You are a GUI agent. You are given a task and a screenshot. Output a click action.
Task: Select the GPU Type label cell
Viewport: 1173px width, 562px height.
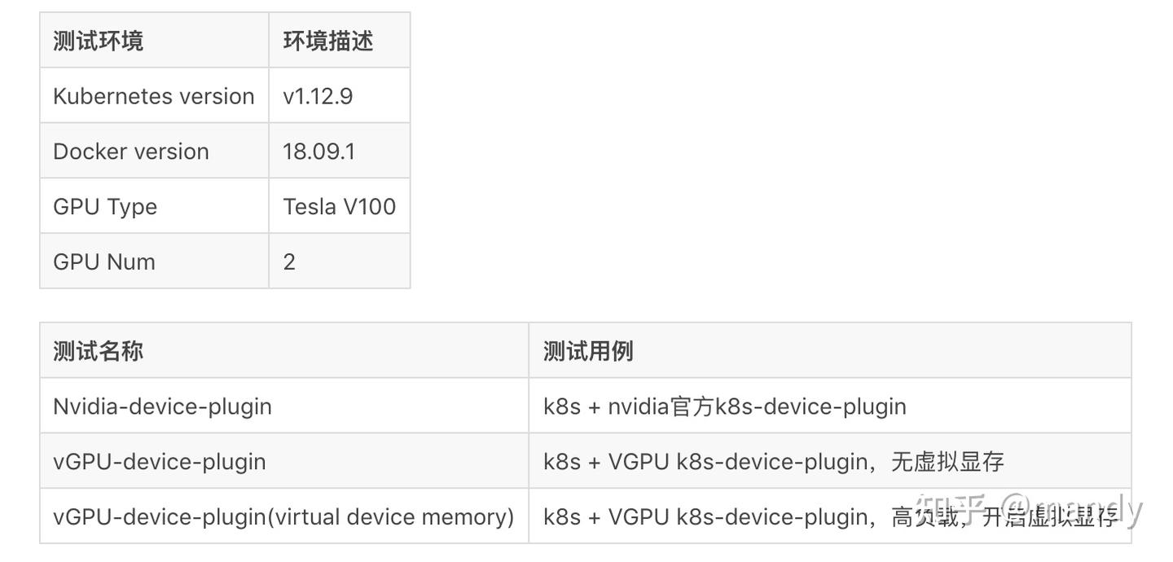point(105,207)
